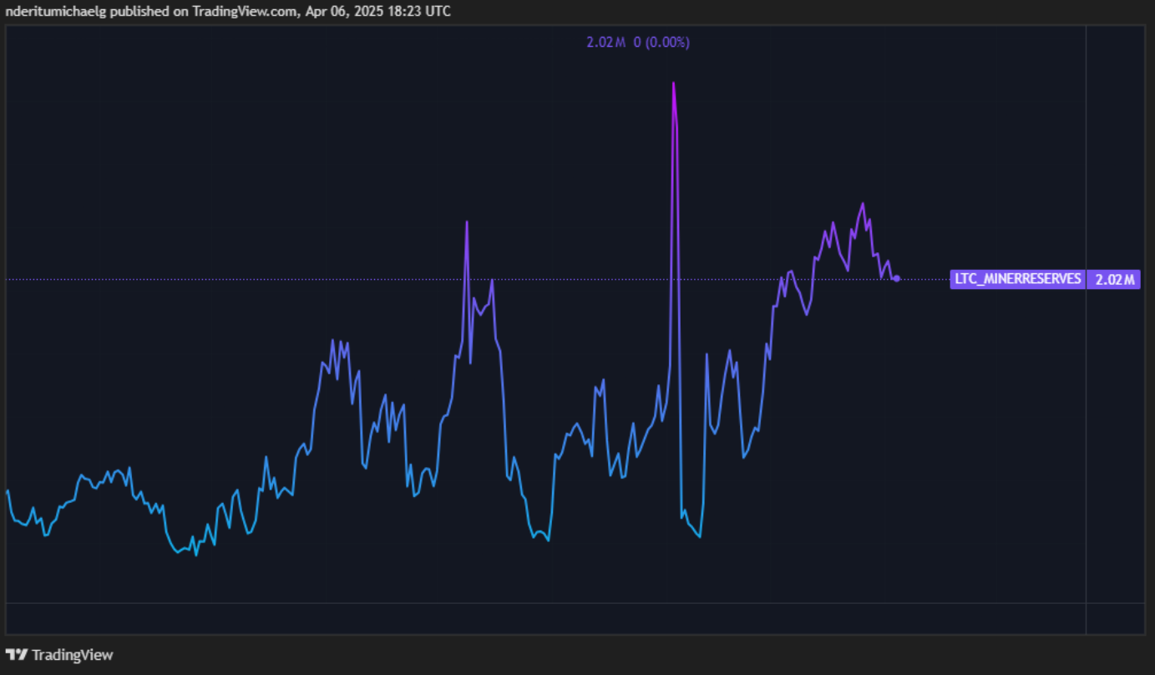Click the deep trough after tallest spike
Viewport: 1155px width, 675px height.
click(698, 536)
